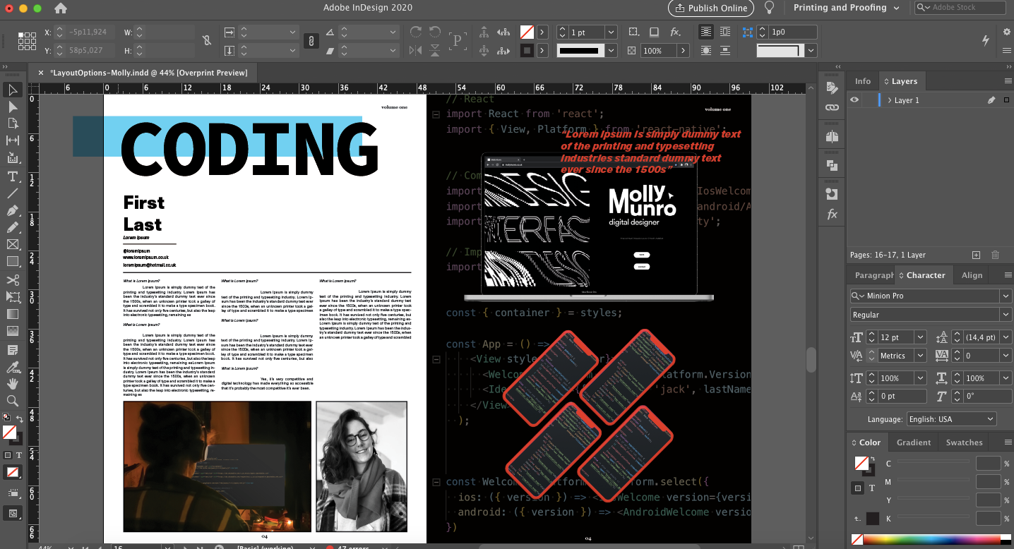Click the Home icon in title bar
The image size is (1014, 549).
point(61,8)
